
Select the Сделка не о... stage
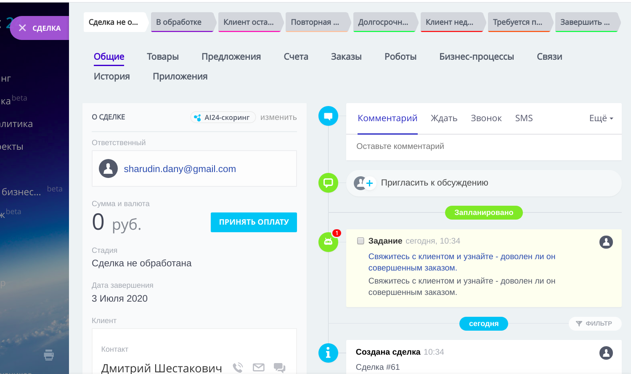tap(116, 22)
